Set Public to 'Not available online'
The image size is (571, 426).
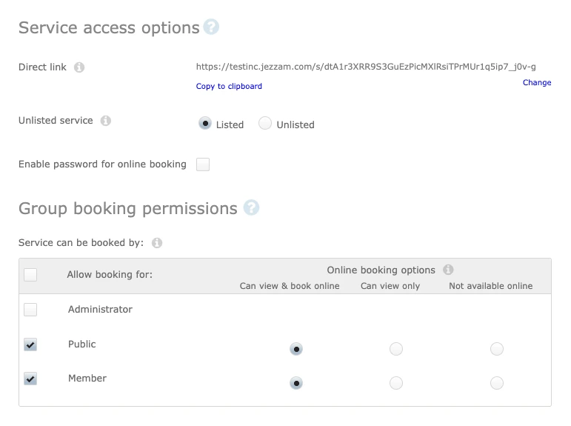point(497,349)
